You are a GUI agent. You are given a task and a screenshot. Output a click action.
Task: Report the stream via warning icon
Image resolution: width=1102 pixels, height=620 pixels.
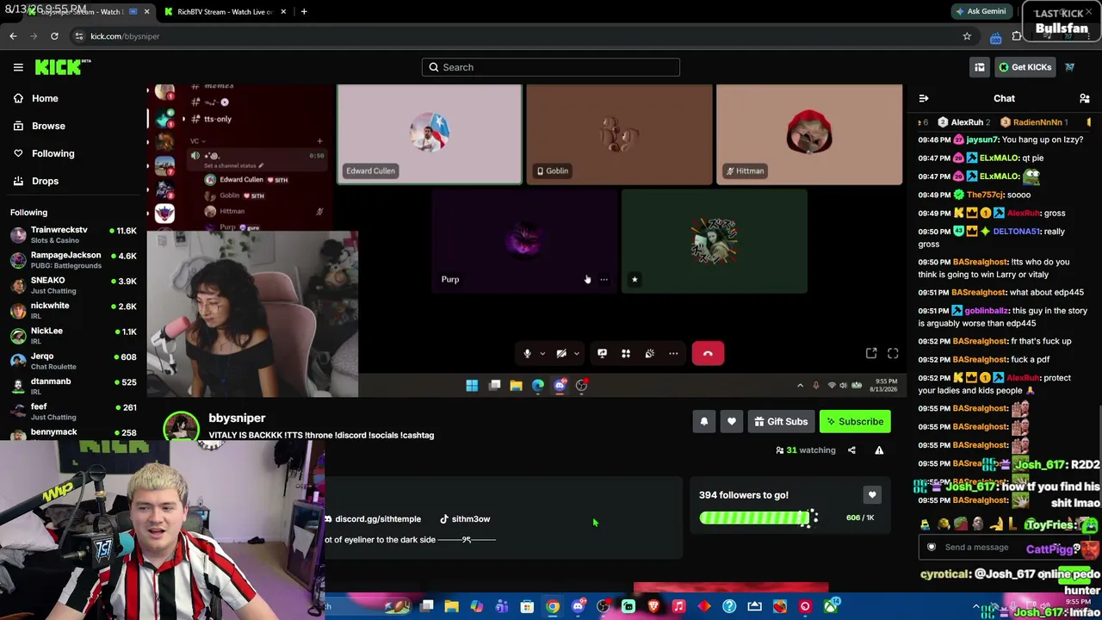(x=879, y=450)
